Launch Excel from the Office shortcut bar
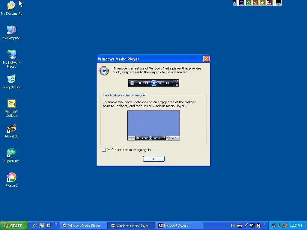This screenshot has width=307, height=230. pos(249,3)
